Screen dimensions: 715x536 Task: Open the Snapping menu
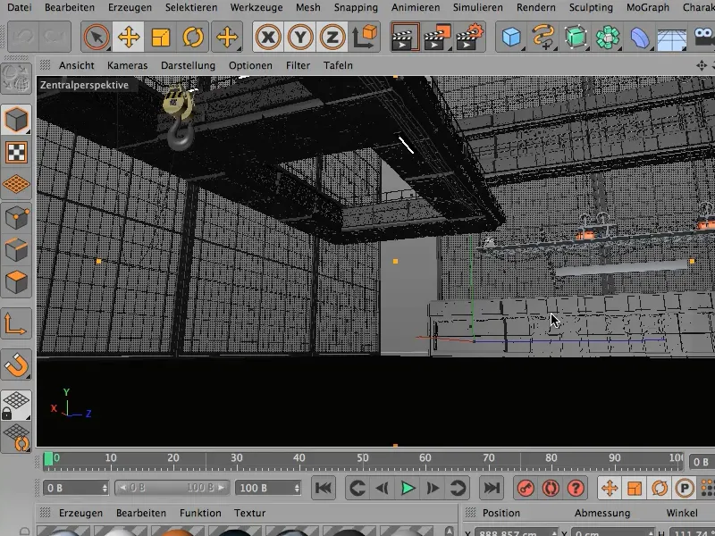coord(356,7)
